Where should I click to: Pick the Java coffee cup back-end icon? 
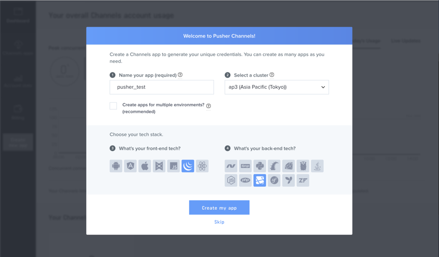point(317,166)
